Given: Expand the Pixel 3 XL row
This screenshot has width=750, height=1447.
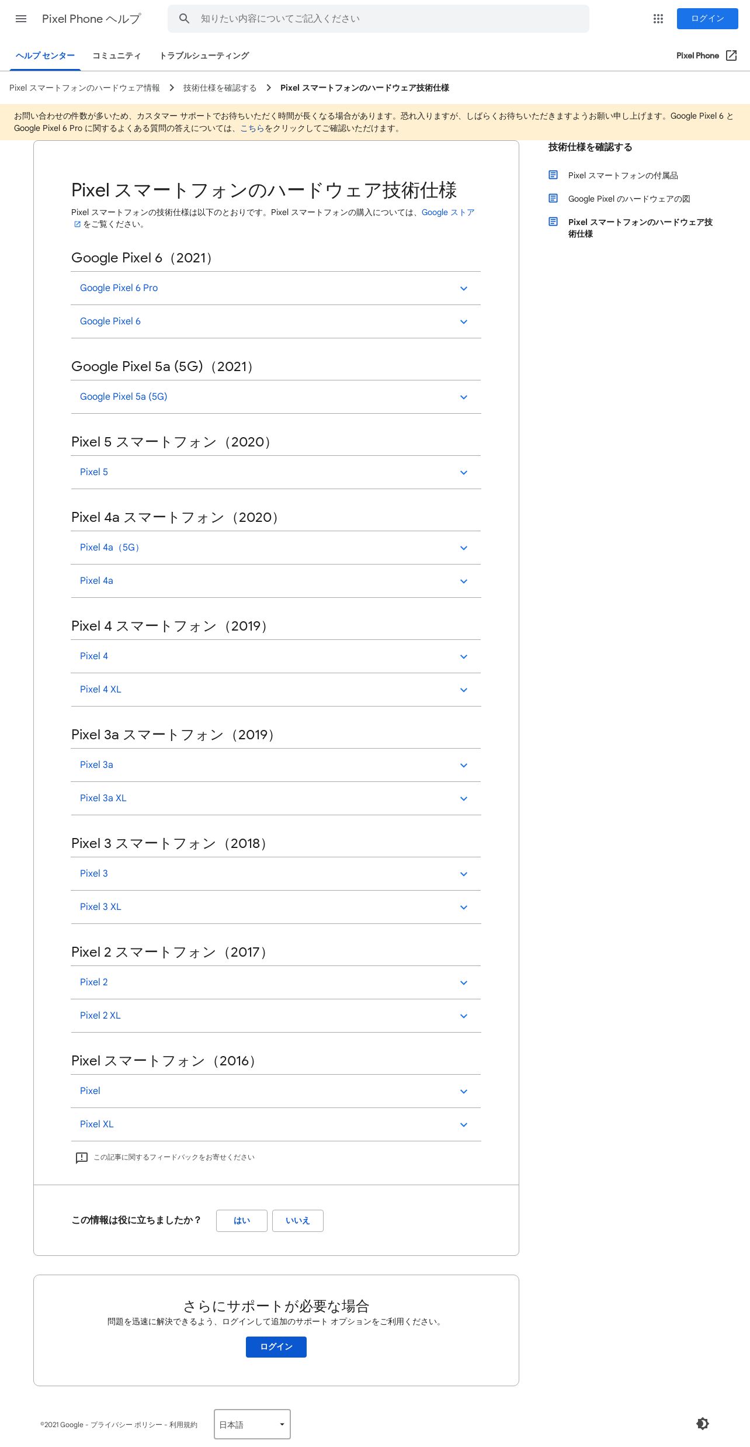Looking at the screenshot, I should [x=276, y=907].
